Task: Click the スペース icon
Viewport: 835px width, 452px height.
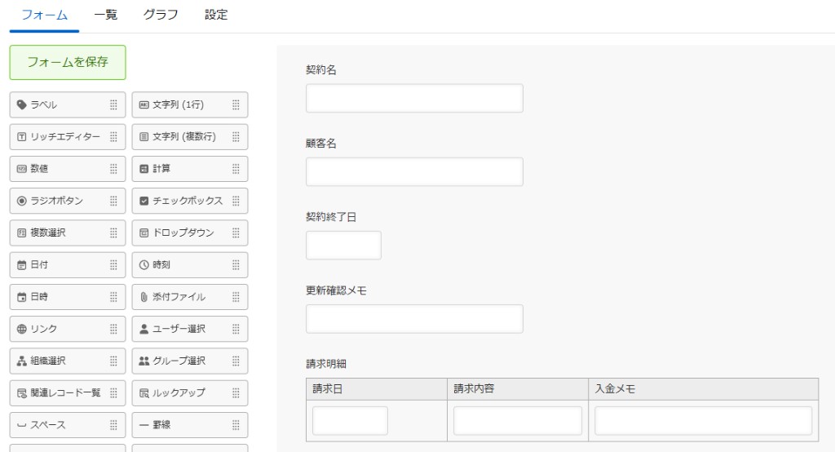Action: 22,425
